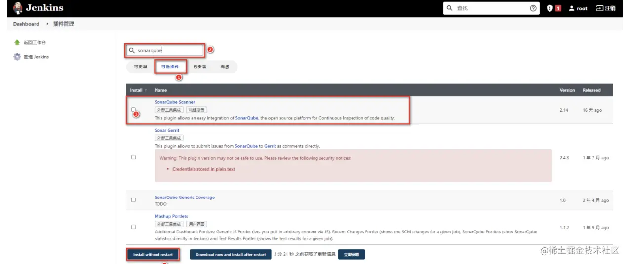Open the Sonar Gerrit plugin link
Viewport: 628px width, 264px height.
coord(167,130)
